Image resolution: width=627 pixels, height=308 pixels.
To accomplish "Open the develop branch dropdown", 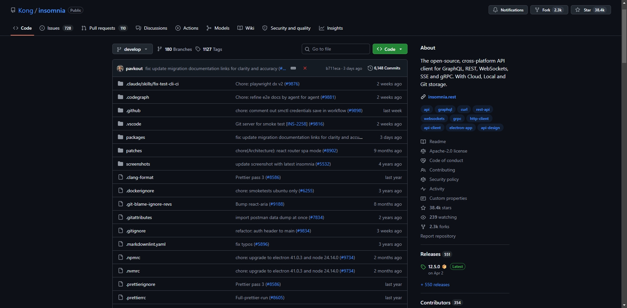I will coord(132,49).
